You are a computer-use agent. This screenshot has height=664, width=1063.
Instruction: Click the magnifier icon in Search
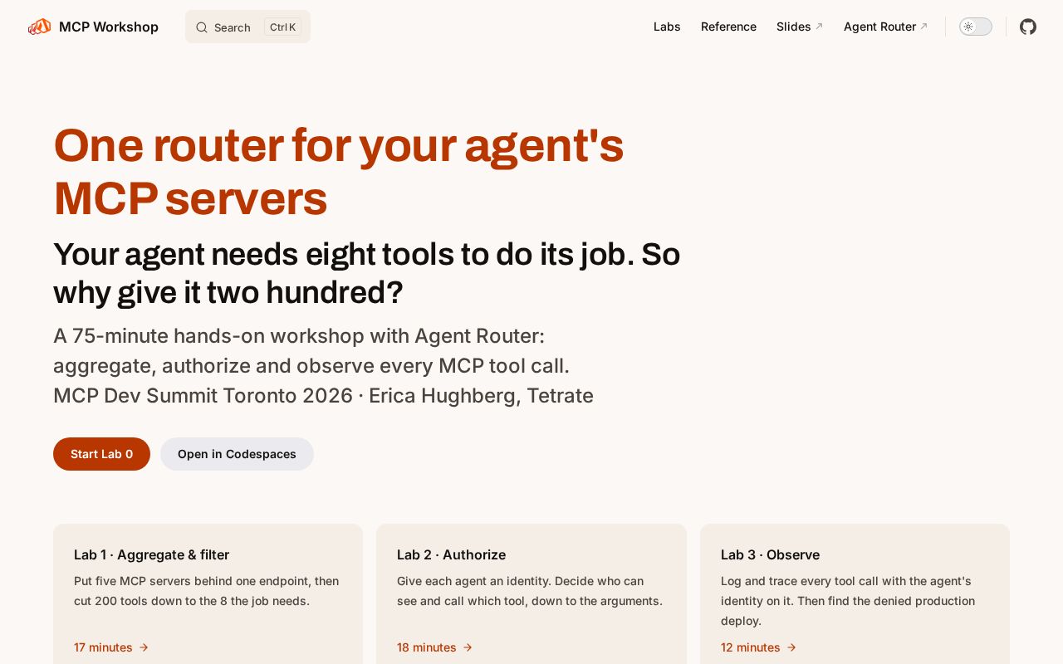(x=202, y=27)
